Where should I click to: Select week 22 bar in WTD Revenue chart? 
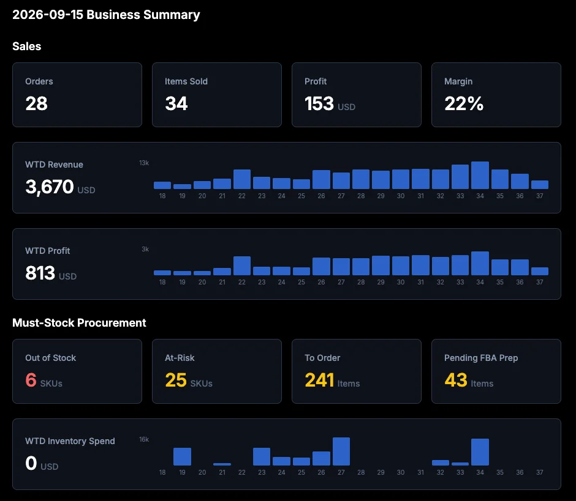click(241, 179)
